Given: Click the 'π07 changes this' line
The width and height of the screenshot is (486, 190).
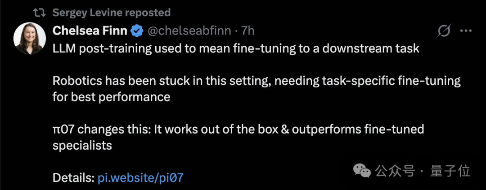Looking at the screenshot, I should (238, 130).
